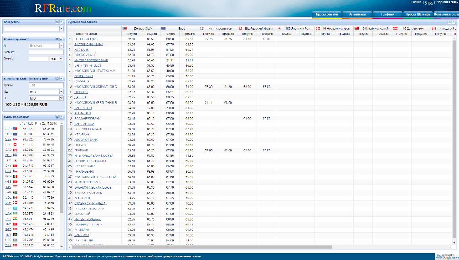Collapse the Курсы валют ЦБР panel
The height and width of the screenshot is (260, 459).
click(x=61, y=117)
